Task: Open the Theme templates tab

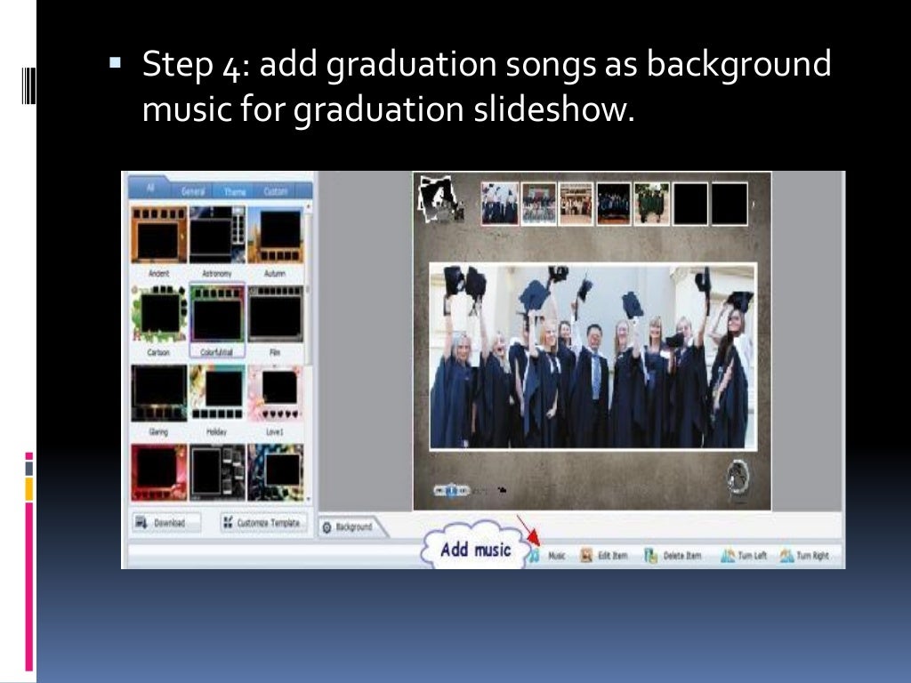Action: 235,191
